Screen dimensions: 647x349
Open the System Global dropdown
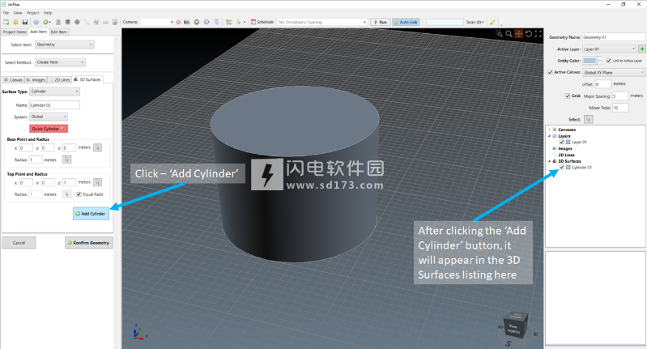click(x=49, y=117)
